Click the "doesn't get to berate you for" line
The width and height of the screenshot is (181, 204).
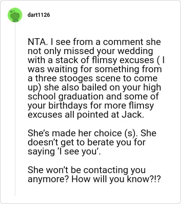tap(86, 143)
